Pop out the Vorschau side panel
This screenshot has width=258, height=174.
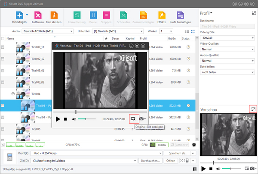click(x=253, y=109)
